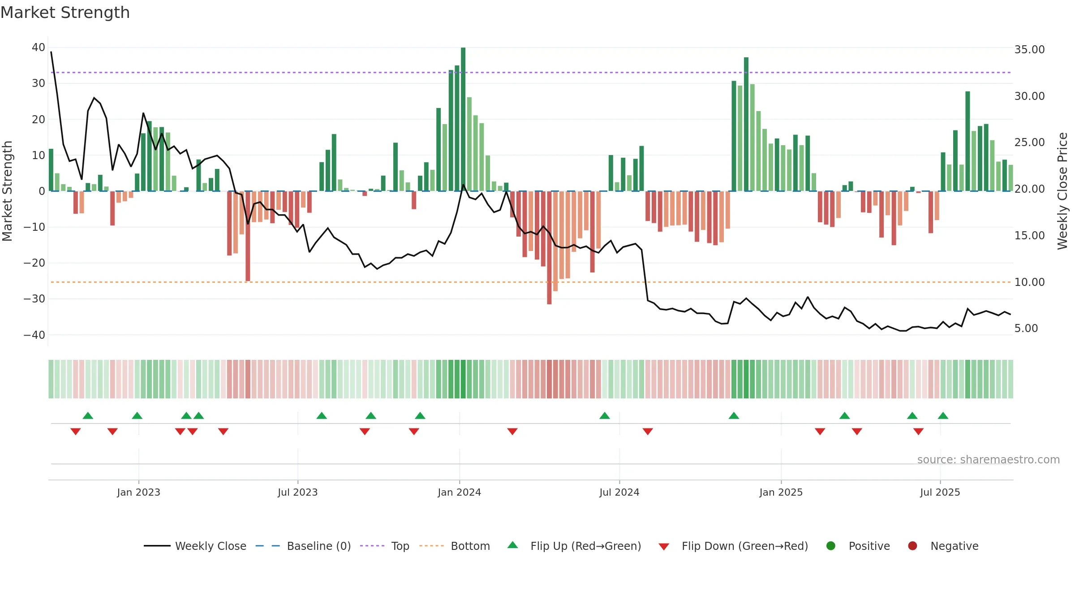Screen dimensions: 1075x605
Task: Click the first flip-up marker before Jan 2023
Action: (88, 415)
